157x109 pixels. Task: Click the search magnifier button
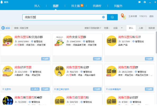(112, 17)
